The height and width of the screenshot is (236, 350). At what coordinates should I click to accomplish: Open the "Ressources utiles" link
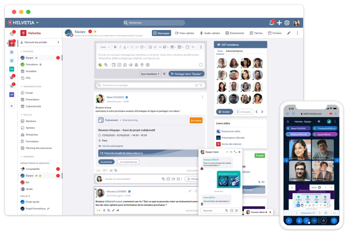pyautogui.click(x=230, y=131)
